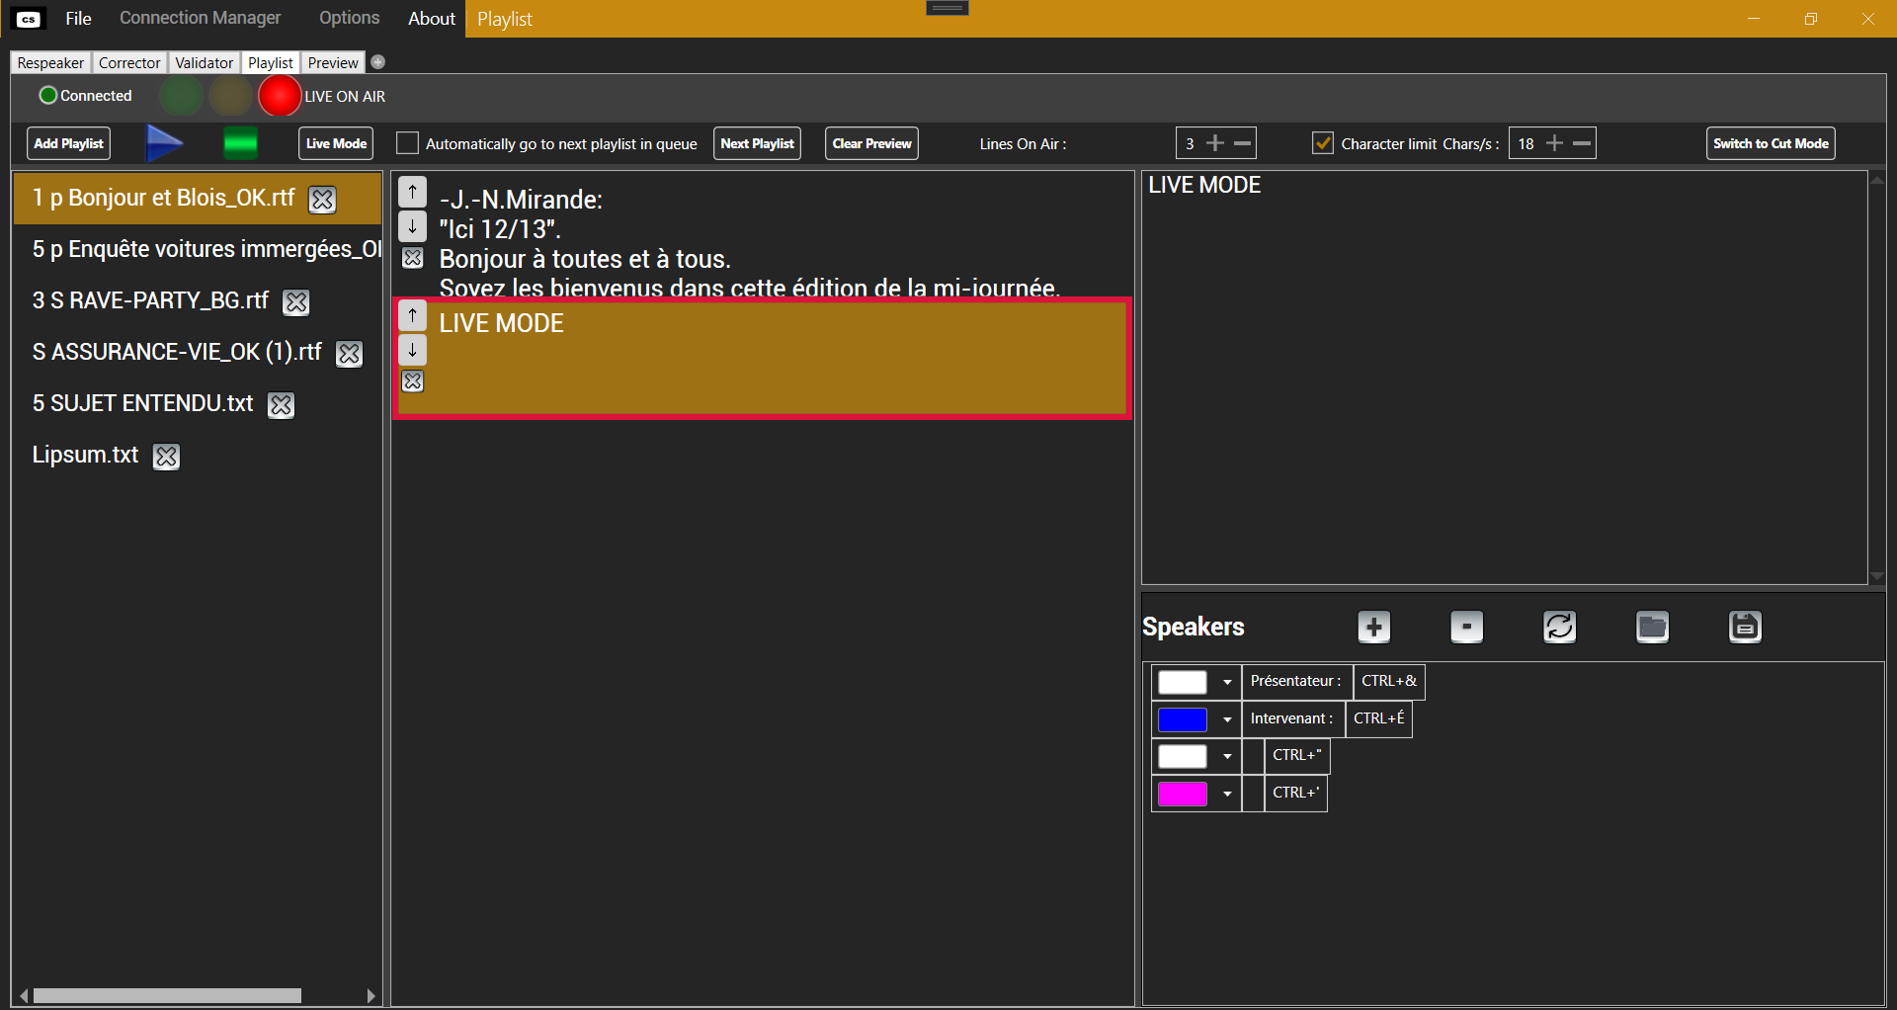
Task: Move the J.-N.Mirande block down
Action: (x=412, y=226)
